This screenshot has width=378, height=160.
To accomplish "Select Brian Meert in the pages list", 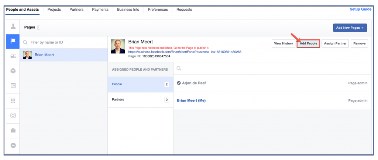I will 63,55.
